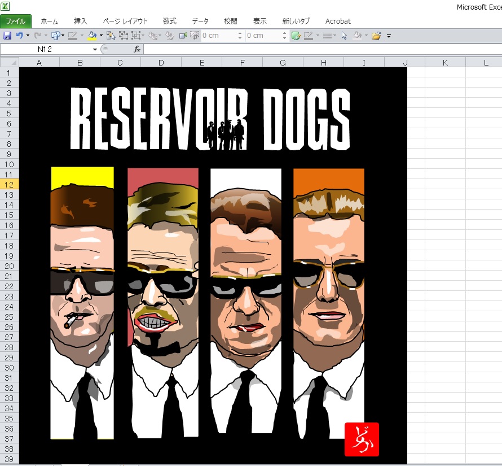Click the Undo arrow icon
Screen dimensions: 502x466
tap(20, 35)
